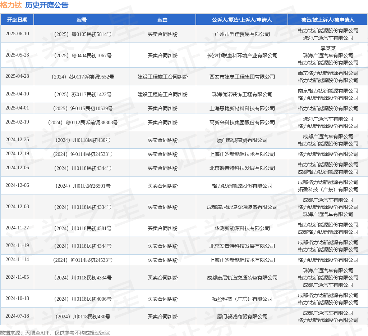
Task: Click defendant 成都格力钛新能源有限公司 in the 2024-11-27 row
Action: point(328,232)
